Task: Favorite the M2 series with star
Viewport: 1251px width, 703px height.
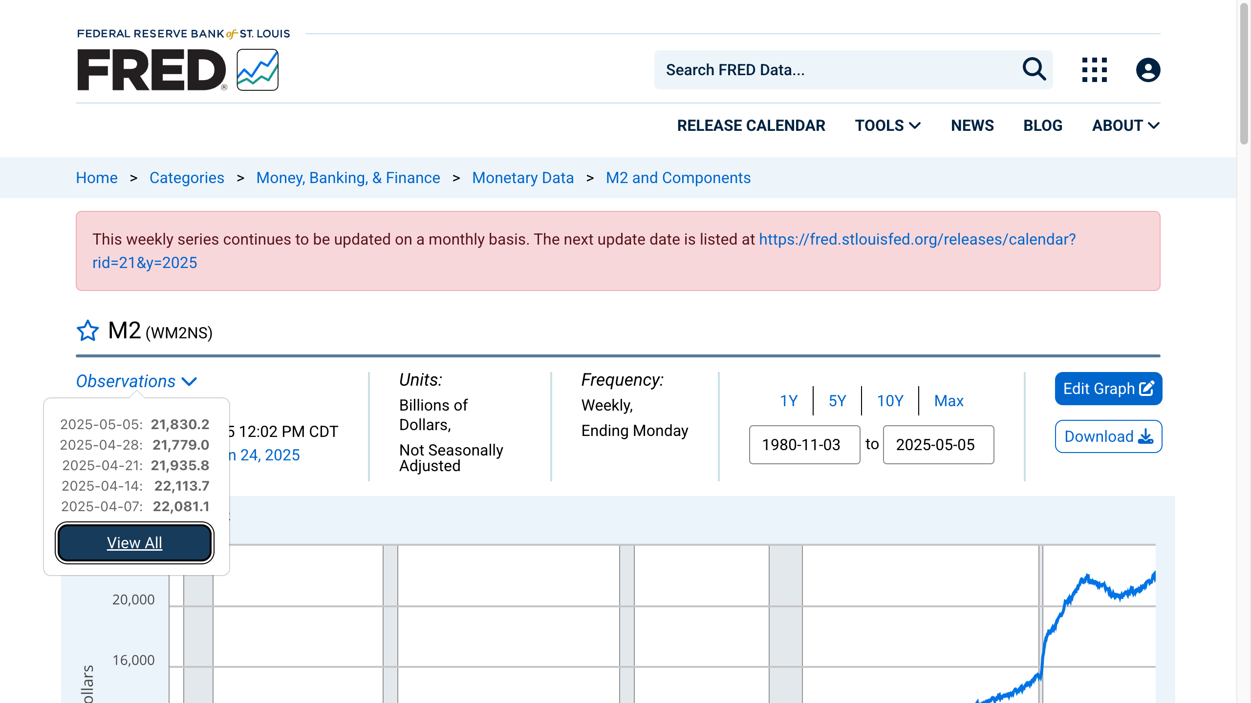Action: point(88,331)
